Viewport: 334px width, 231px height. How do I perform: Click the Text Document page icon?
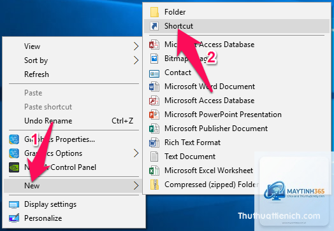(154, 157)
